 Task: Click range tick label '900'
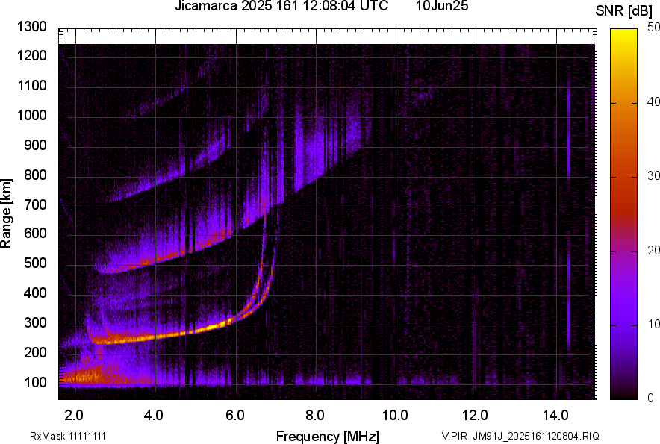(x=35, y=146)
